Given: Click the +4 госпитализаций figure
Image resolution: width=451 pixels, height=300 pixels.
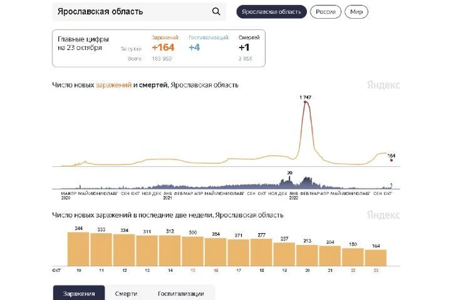Looking at the screenshot, I should click(195, 48).
